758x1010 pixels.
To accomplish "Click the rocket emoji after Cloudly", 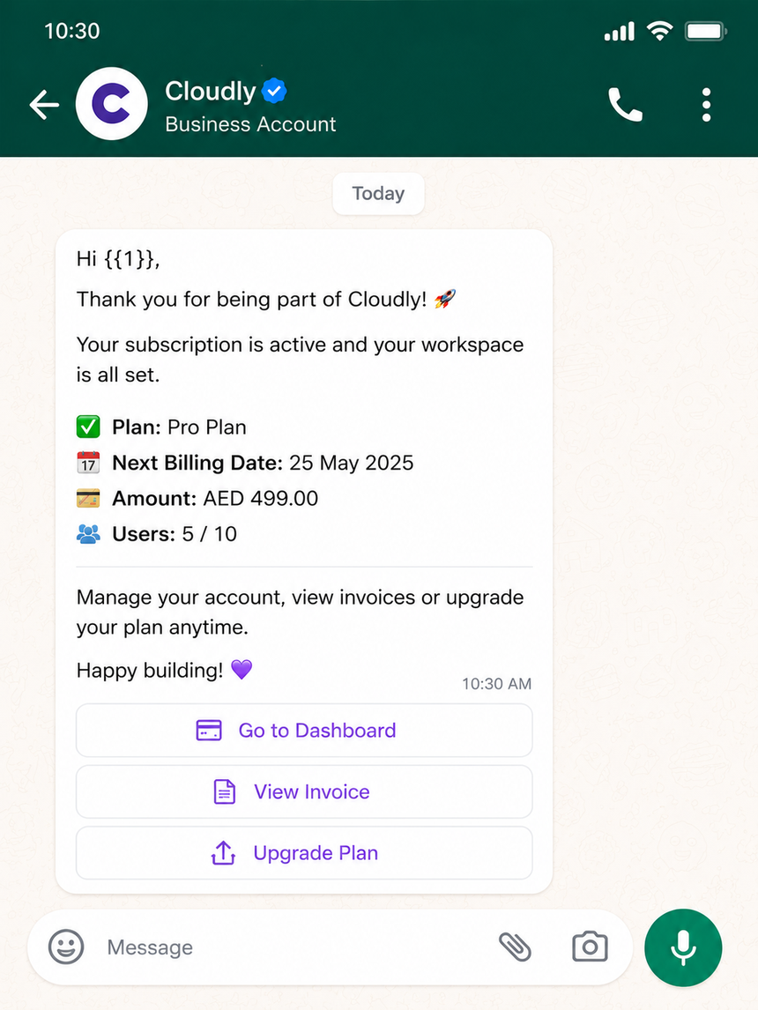I will point(445,298).
